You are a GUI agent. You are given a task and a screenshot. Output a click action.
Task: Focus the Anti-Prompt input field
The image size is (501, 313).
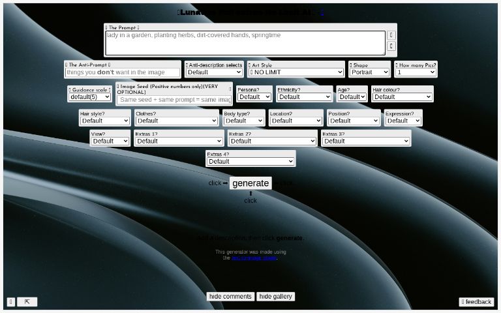[x=123, y=72]
